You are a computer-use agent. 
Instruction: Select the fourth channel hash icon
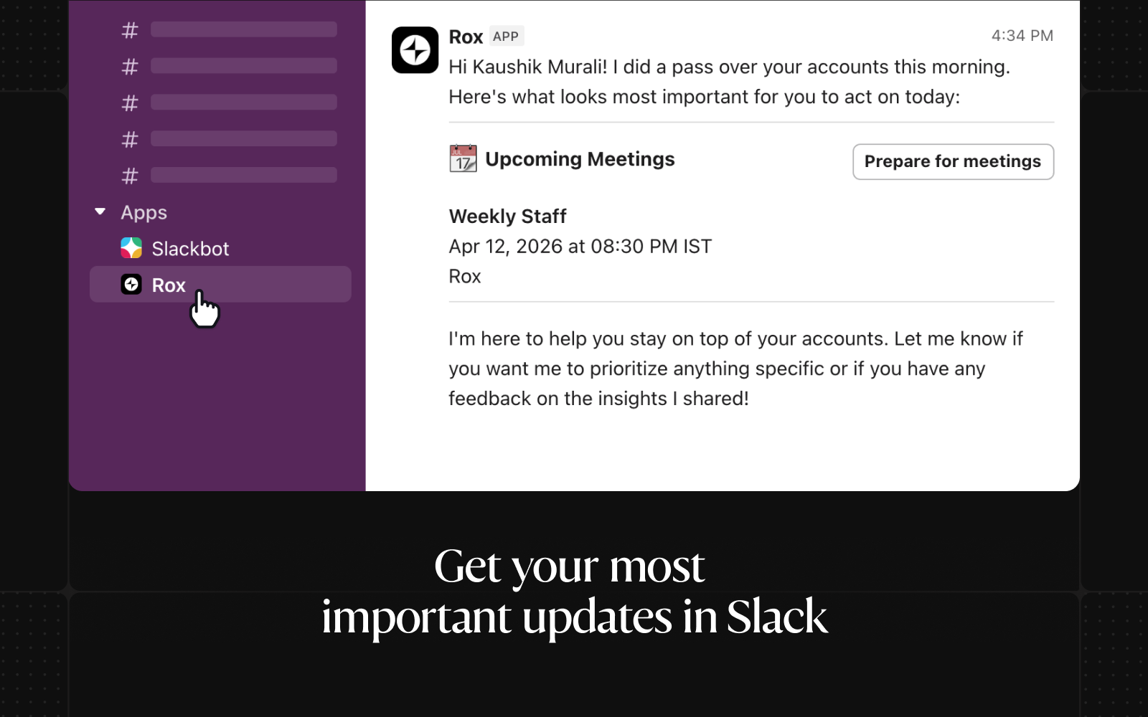[x=130, y=139]
